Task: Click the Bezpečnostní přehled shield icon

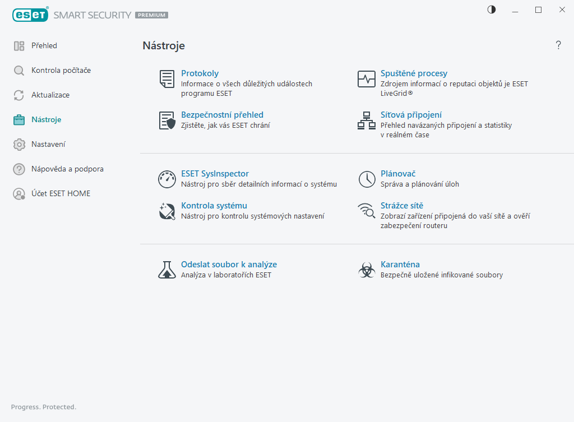Action: click(166, 120)
